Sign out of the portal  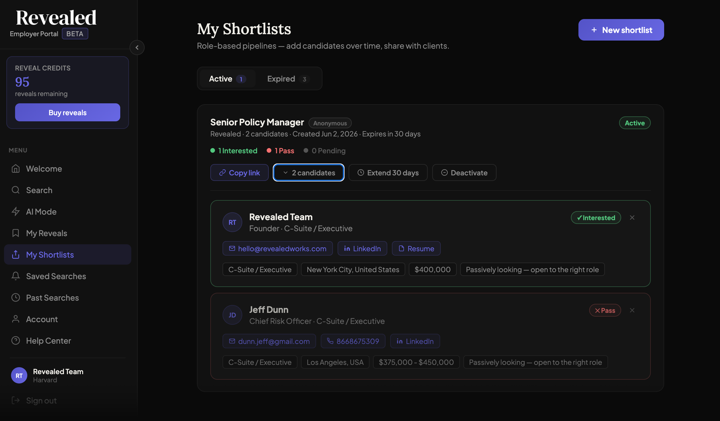click(67, 401)
